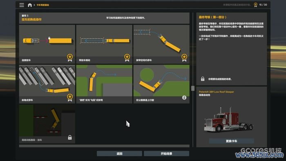Viewport: 286px width, 161px height.
Task: Click the medal badge on braking with trailer tile
Action: click(x=127, y=58)
